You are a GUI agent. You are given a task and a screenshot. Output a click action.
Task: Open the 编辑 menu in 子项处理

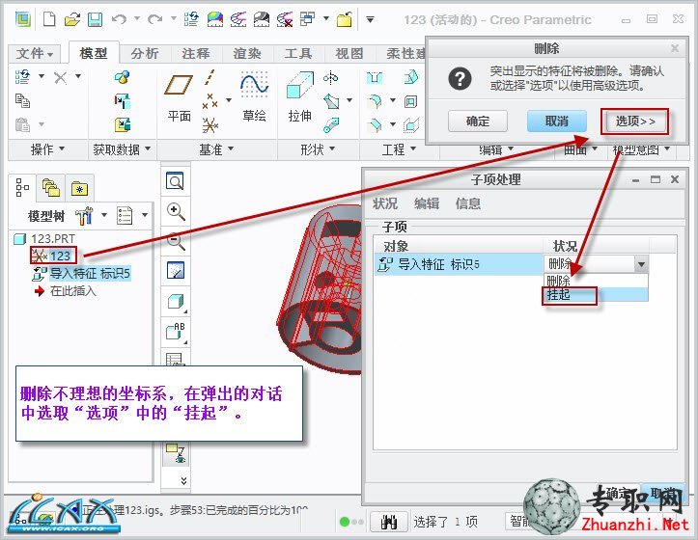tap(427, 203)
